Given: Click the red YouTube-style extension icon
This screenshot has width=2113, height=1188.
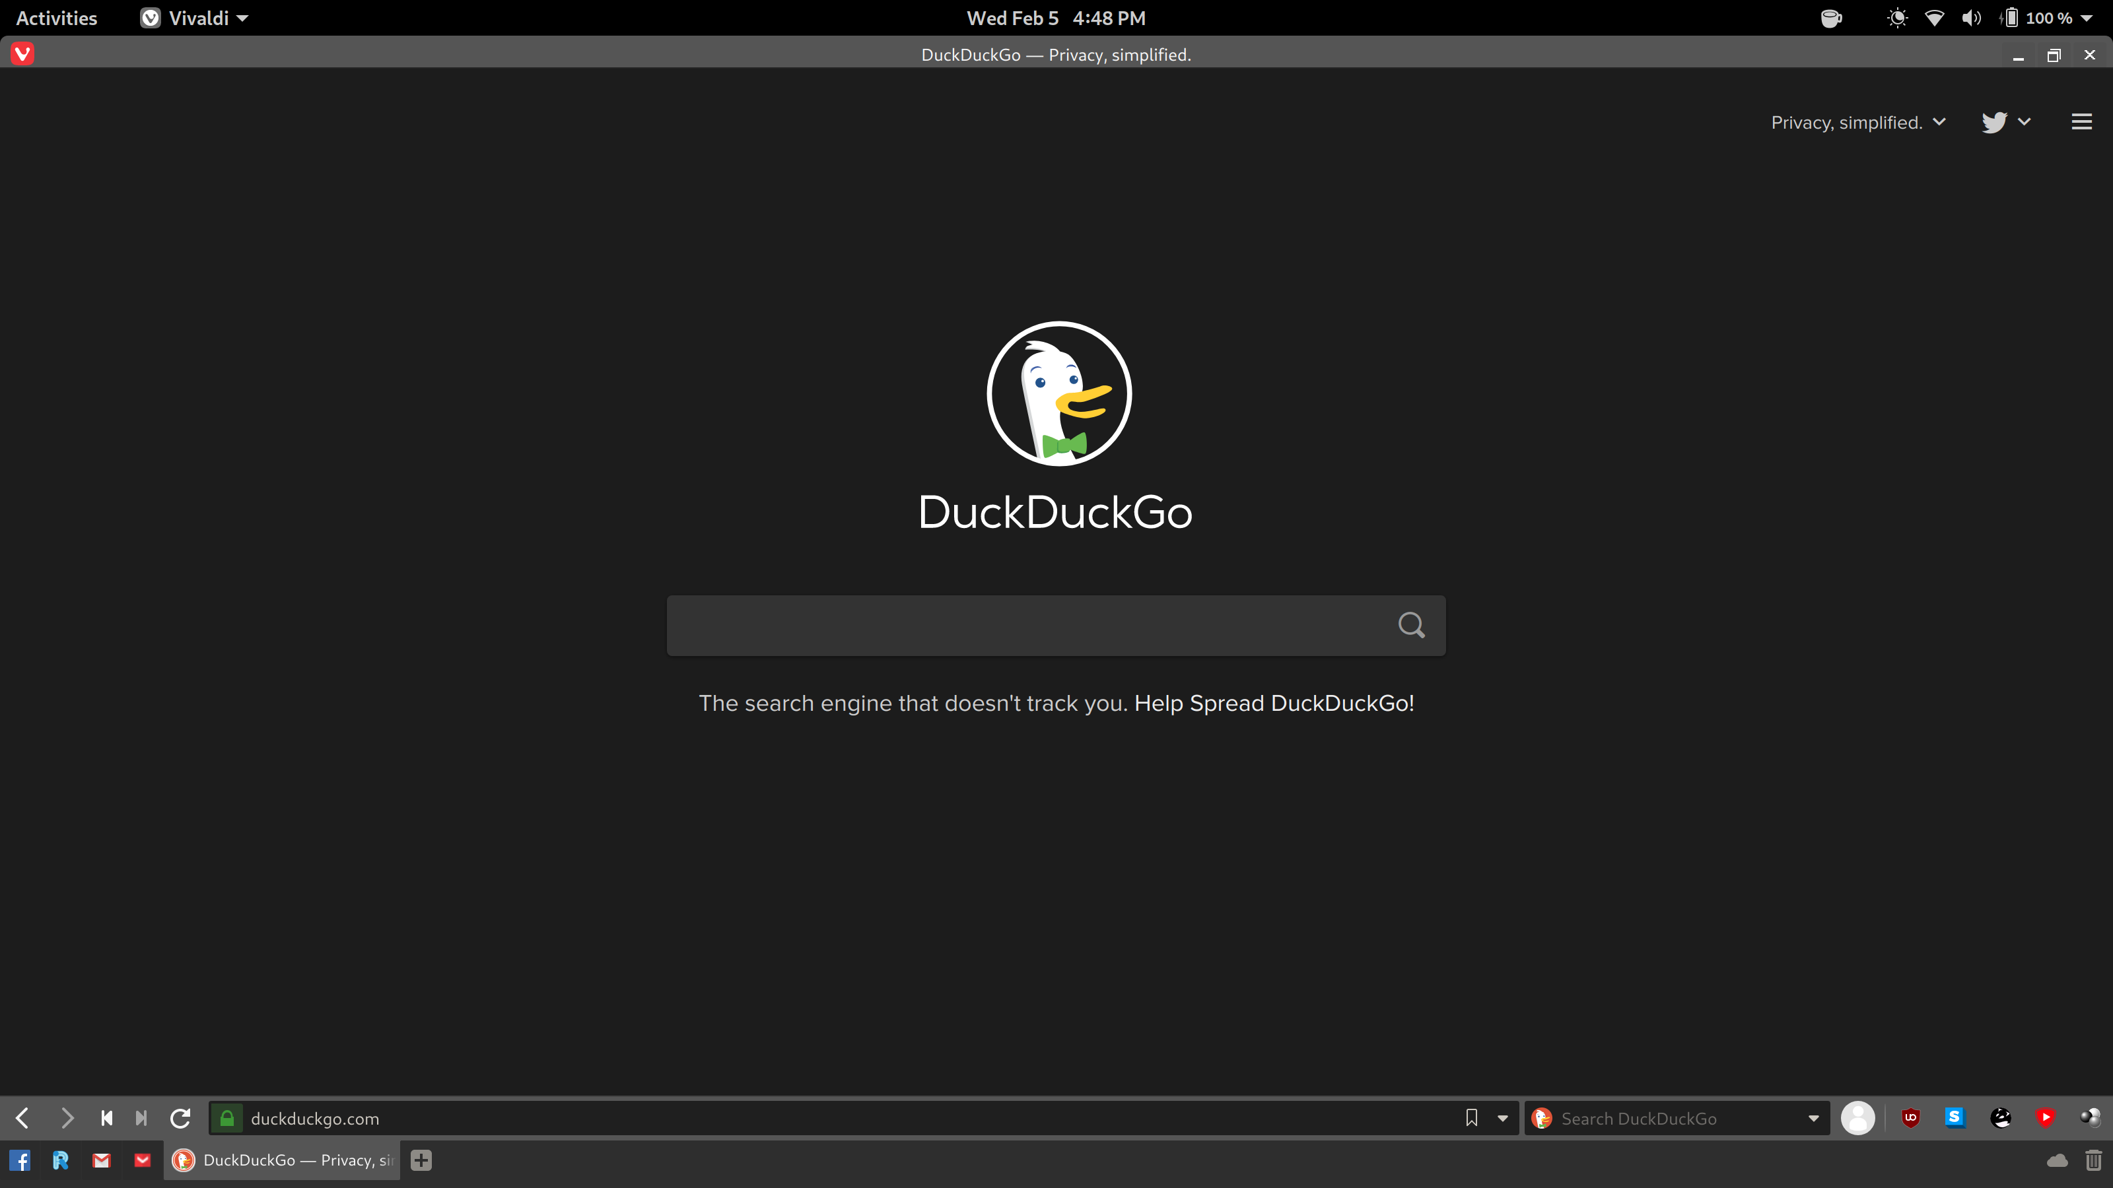Looking at the screenshot, I should [x=2045, y=1117].
